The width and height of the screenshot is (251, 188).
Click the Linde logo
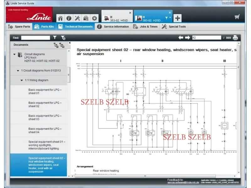pyautogui.click(x=29, y=14)
